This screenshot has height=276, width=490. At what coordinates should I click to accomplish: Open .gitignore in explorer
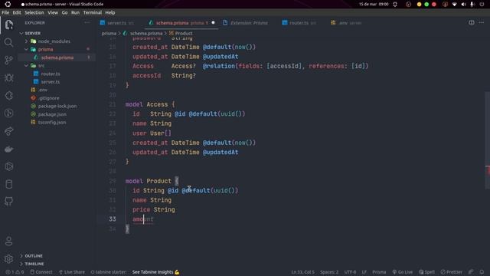pyautogui.click(x=49, y=98)
